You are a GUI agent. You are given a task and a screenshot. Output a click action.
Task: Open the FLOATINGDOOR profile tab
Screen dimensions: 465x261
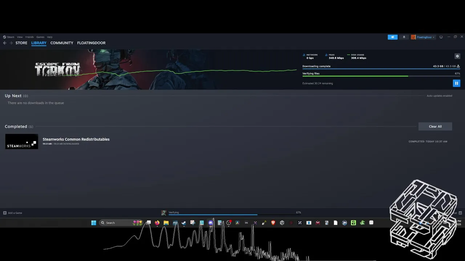pyautogui.click(x=91, y=43)
